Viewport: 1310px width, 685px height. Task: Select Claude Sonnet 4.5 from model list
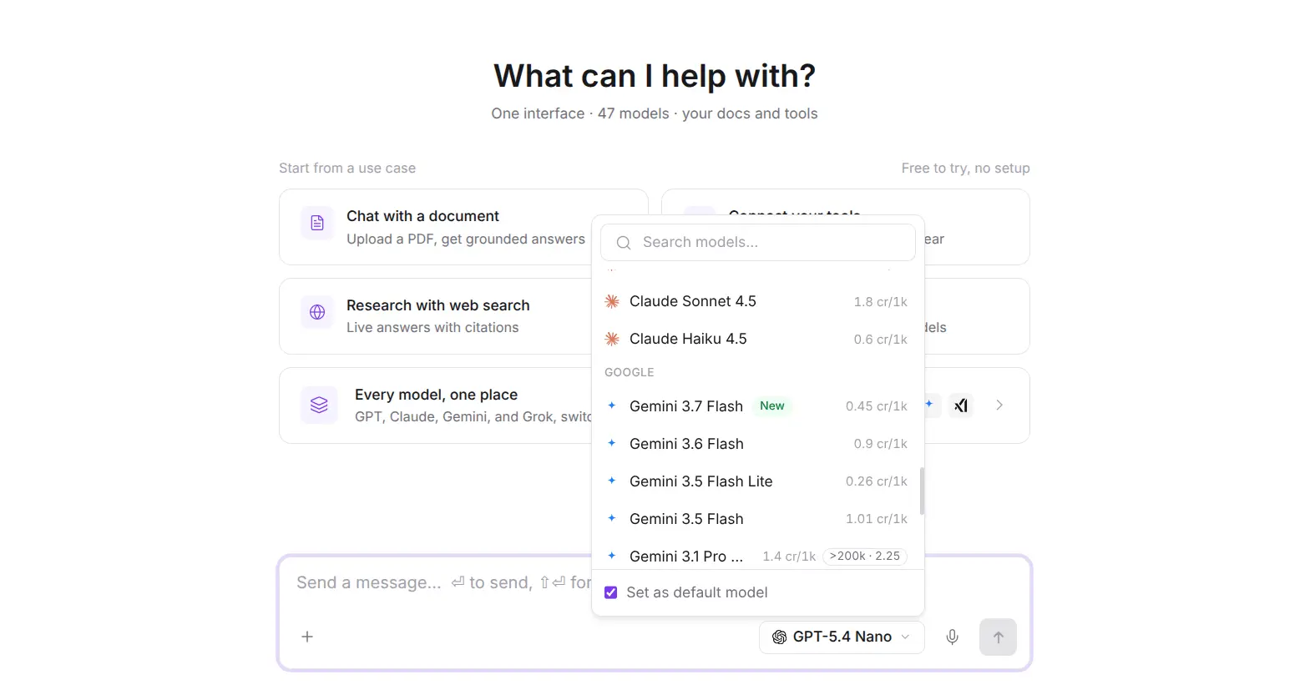(758, 301)
